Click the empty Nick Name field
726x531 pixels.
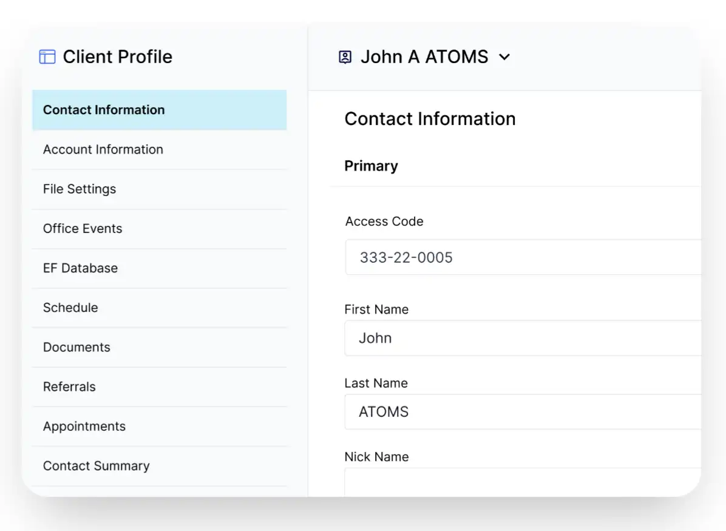pyautogui.click(x=523, y=482)
